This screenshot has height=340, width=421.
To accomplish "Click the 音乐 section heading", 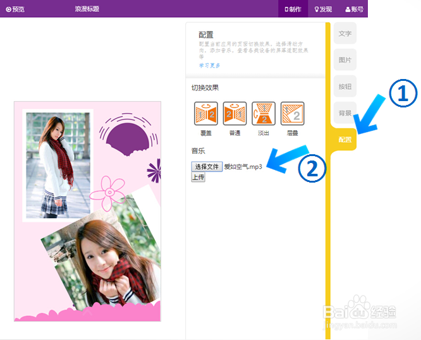I will (198, 150).
